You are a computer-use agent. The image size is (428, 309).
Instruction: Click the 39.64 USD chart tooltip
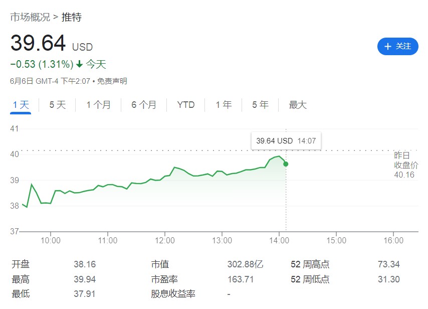286,141
